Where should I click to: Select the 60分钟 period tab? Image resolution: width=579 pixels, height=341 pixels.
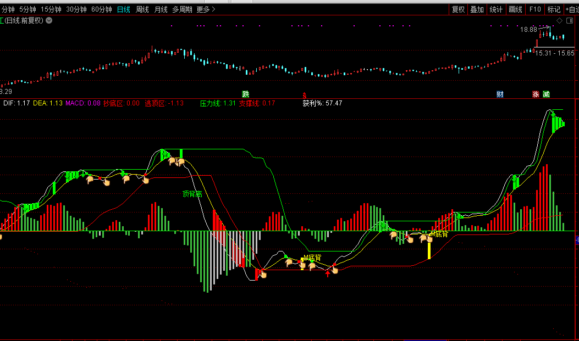point(101,9)
